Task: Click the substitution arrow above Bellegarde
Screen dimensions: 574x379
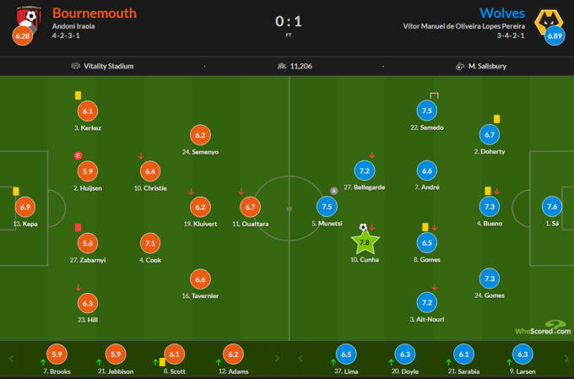Action: coord(372,155)
